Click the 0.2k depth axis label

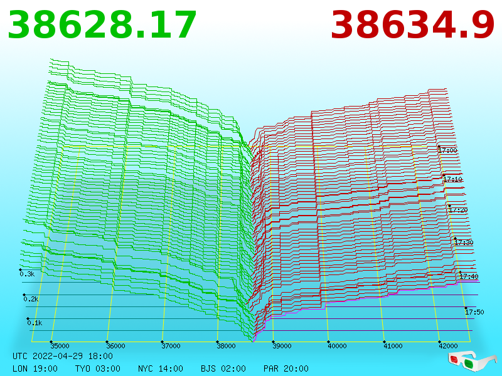point(31,300)
